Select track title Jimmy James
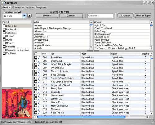Image resolution: width=155 pixels, height=125 pixels. (57, 95)
